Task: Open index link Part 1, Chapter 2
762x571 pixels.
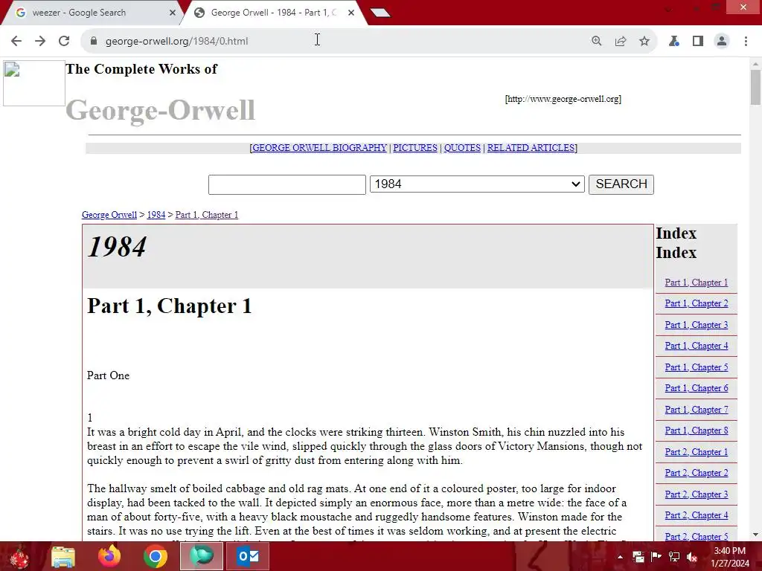Action: (x=697, y=303)
